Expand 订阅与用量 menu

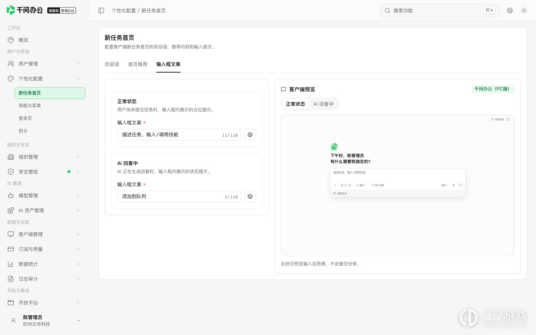[x=45, y=249]
